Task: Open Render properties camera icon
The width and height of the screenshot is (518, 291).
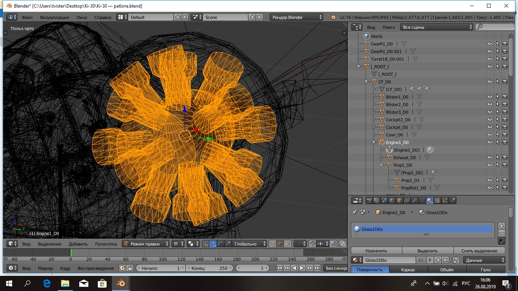Action: pyautogui.click(x=369, y=200)
